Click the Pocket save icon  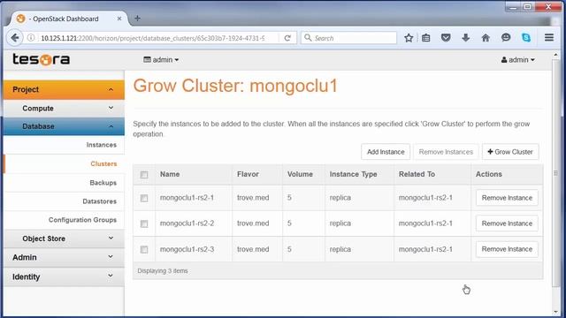click(x=446, y=37)
